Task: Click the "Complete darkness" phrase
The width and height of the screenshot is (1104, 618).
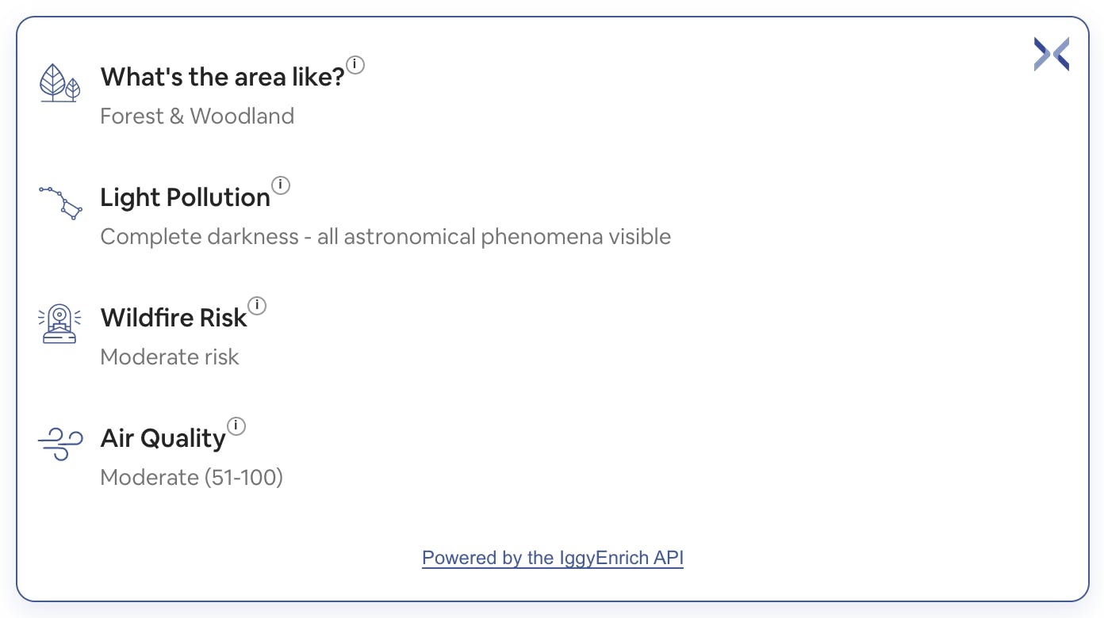Action: point(200,237)
